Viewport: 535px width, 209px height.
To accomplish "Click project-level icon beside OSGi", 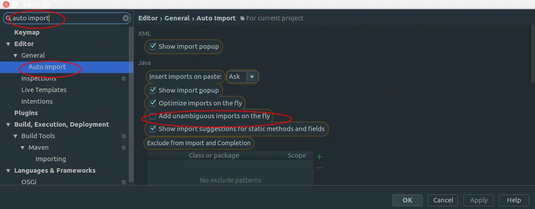I will click(124, 182).
